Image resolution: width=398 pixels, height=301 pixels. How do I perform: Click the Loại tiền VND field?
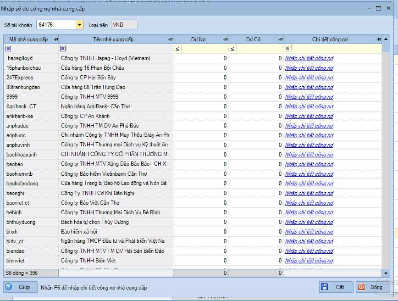point(124,25)
